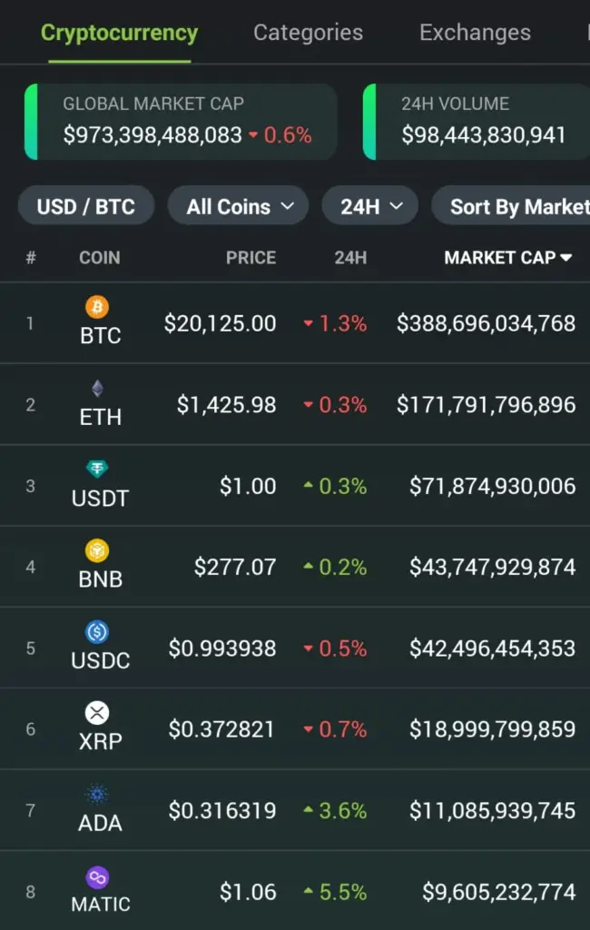The width and height of the screenshot is (590, 930).
Task: Sort by the PRICE column header
Action: pyautogui.click(x=251, y=257)
